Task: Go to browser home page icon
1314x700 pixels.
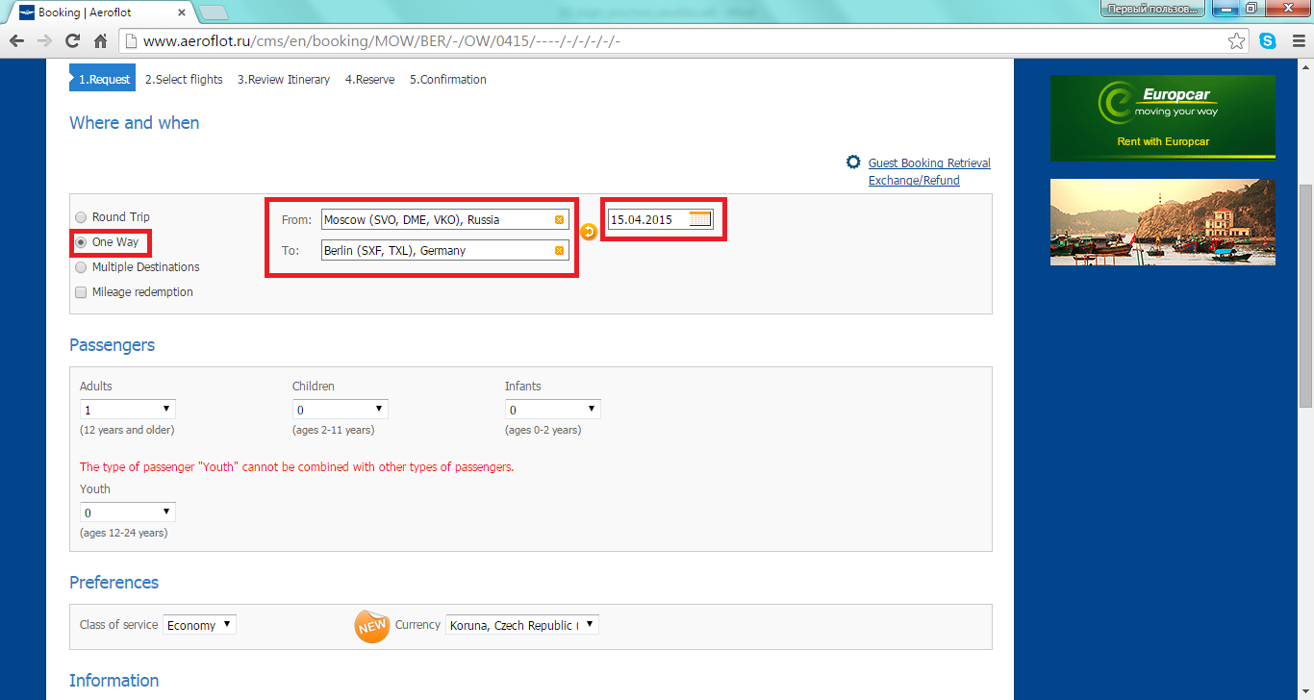Action: coord(100,41)
